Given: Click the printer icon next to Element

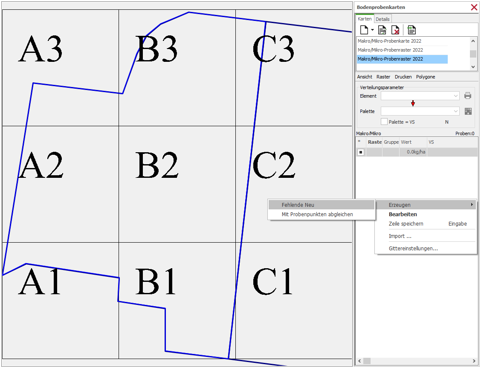Looking at the screenshot, I should pos(468,96).
